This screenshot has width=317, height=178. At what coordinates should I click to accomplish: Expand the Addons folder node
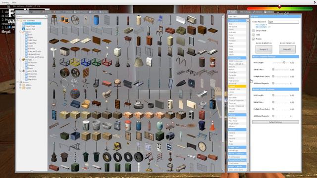[20, 85]
